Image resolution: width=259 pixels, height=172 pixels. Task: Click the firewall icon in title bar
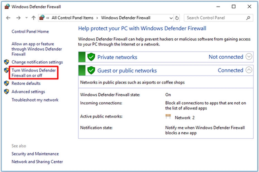point(7,7)
